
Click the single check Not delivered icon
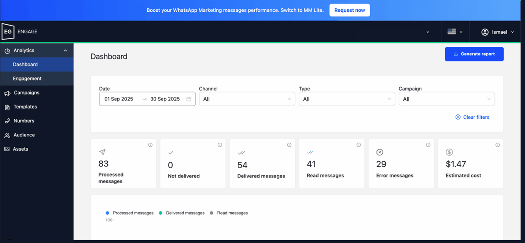[171, 153]
